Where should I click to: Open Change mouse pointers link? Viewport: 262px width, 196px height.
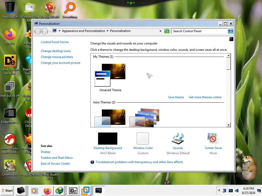point(57,57)
